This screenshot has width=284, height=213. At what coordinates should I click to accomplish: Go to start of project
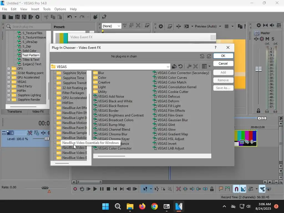115,189
